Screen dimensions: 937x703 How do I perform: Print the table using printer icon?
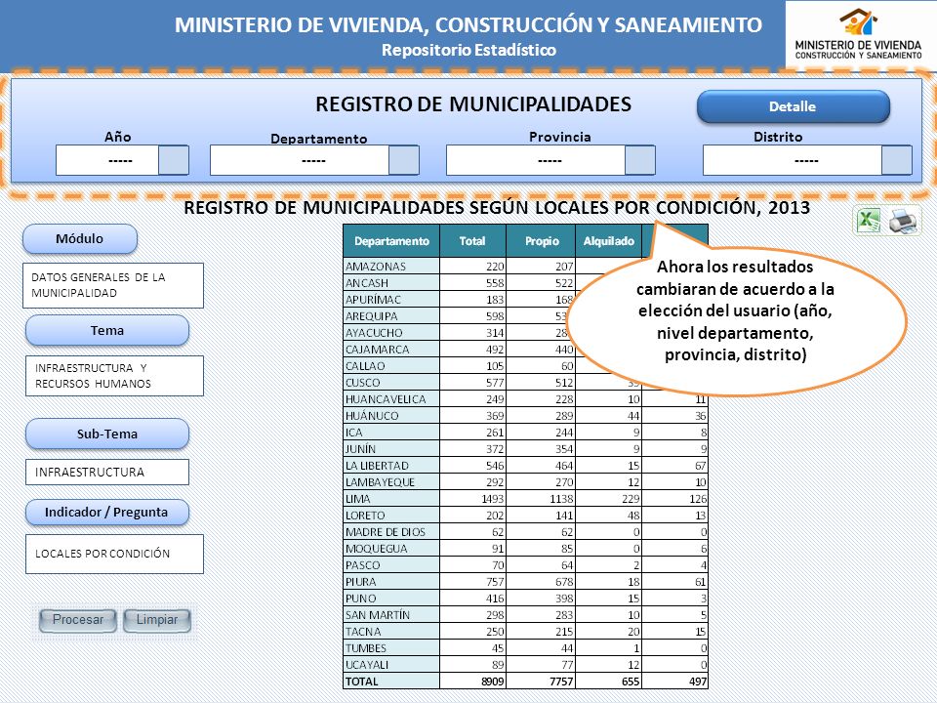pyautogui.click(x=902, y=220)
